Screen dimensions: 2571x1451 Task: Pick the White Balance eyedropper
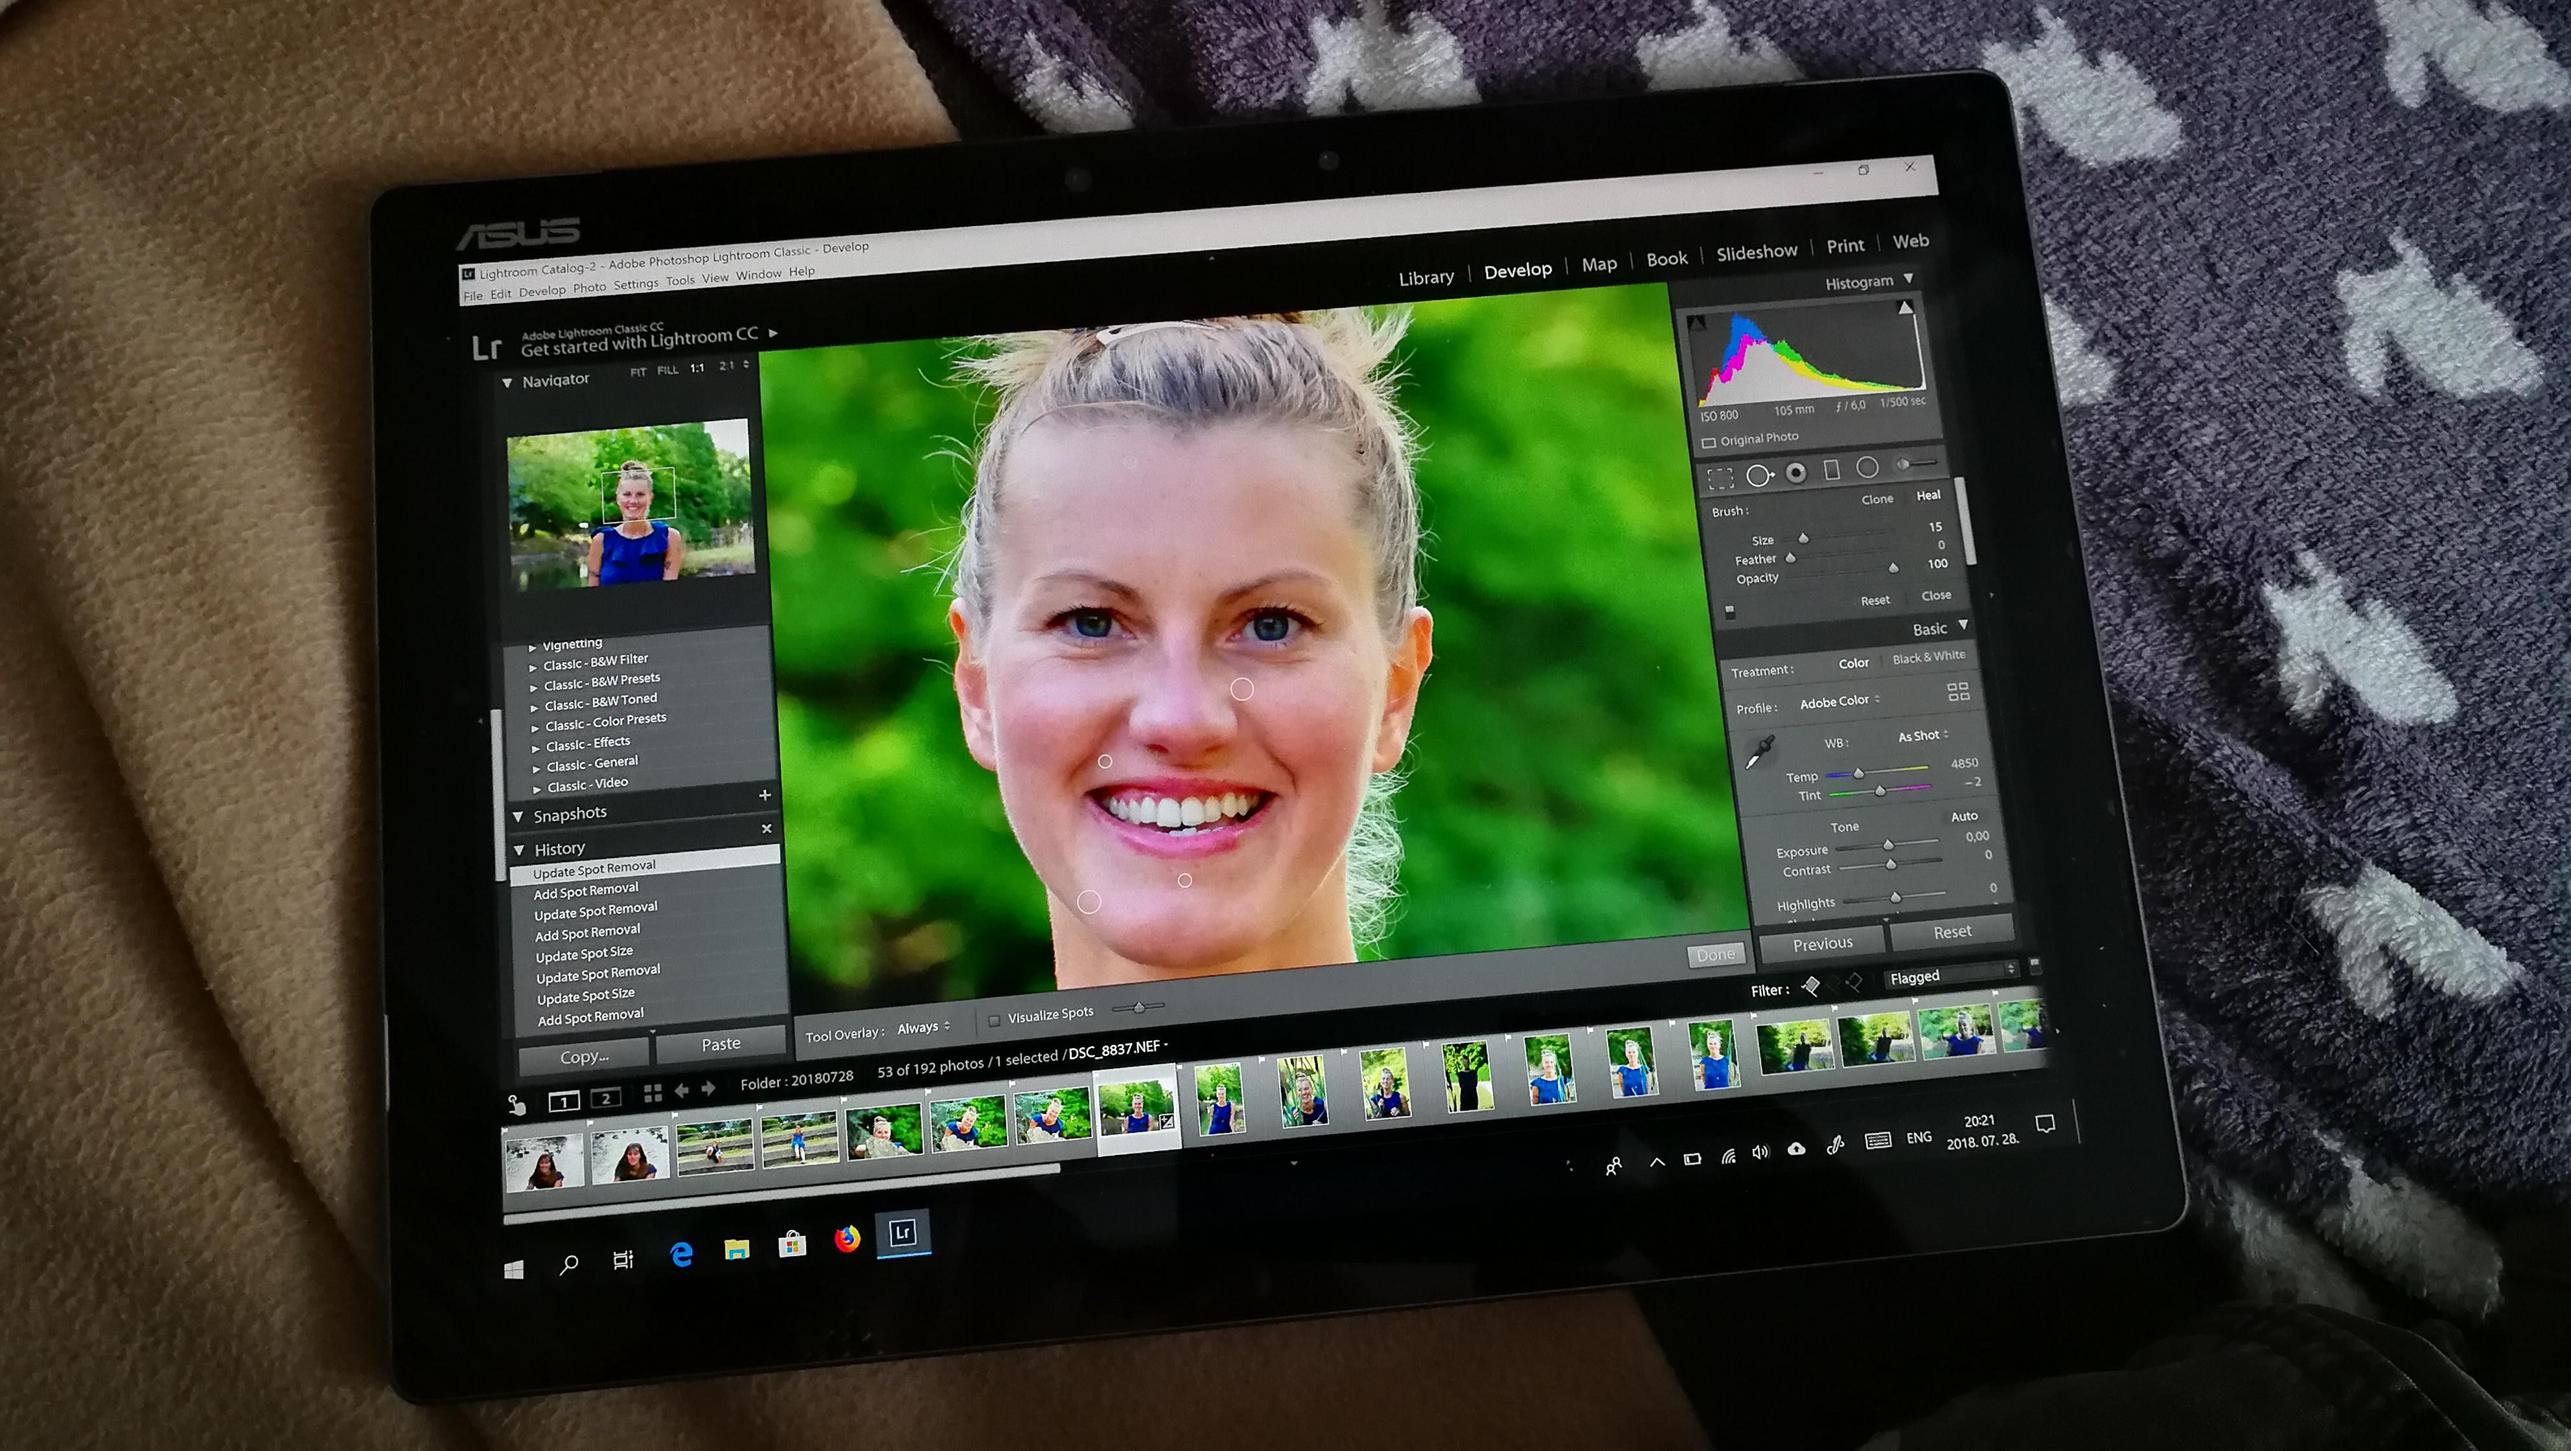[1760, 751]
